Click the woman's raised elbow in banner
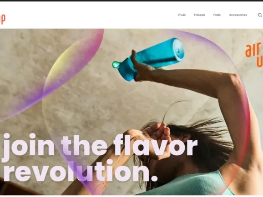Image resolution: width=263 pixels, height=197 pixels. (x=234, y=84)
